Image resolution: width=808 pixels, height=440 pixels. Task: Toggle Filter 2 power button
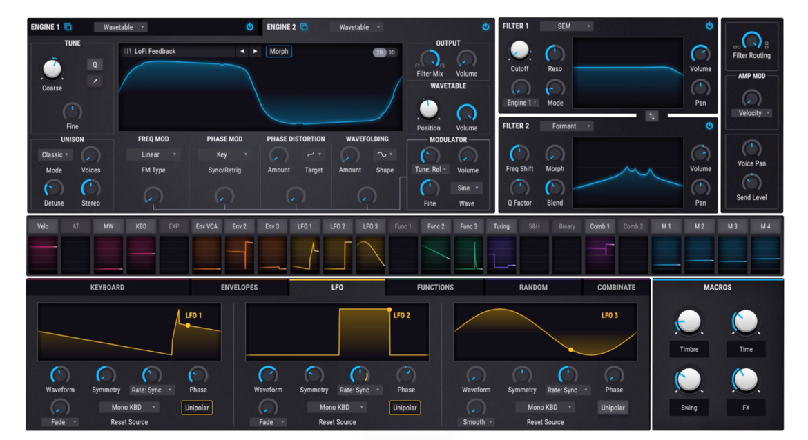[x=709, y=126]
